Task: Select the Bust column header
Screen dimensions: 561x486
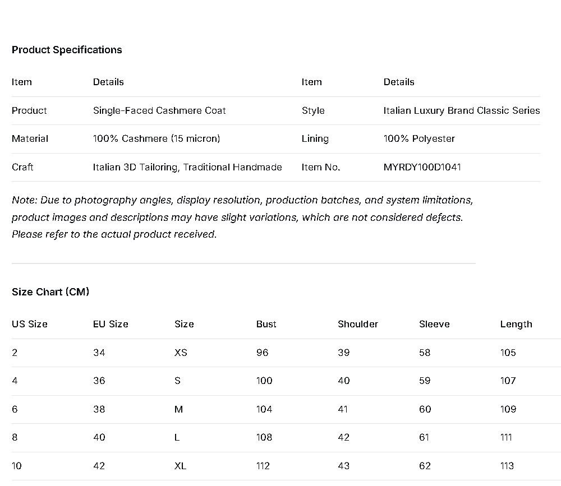Action: (x=266, y=324)
